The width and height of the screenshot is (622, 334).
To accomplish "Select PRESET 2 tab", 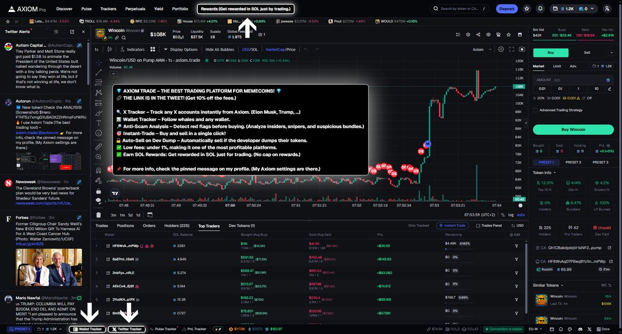I will [x=573, y=162].
